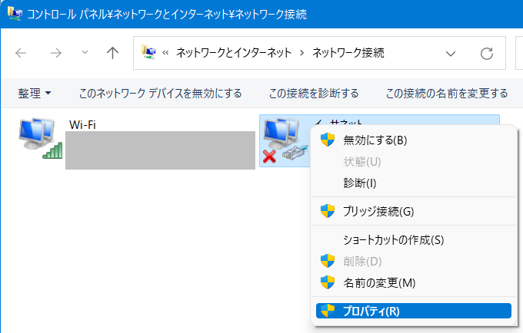Screen dimensions: 523x333
Task: Open the recent locations chevron
Action: pos(85,52)
